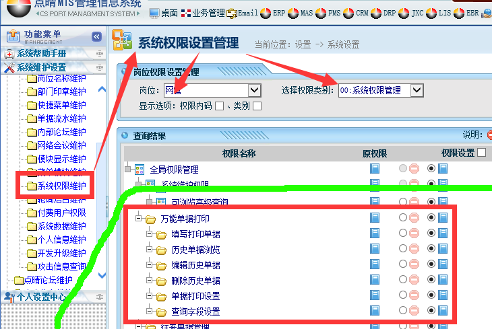Open 付费用户权限 in the sidebar tree
Viewport: 492px width, 329px height.
click(x=57, y=213)
